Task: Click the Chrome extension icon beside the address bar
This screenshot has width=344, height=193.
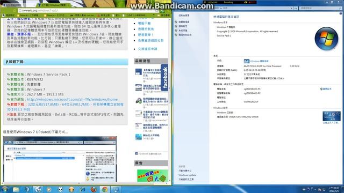Action: click(162, 11)
